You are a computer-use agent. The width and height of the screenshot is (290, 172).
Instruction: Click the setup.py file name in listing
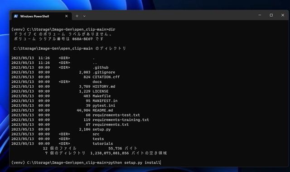click(x=101, y=129)
